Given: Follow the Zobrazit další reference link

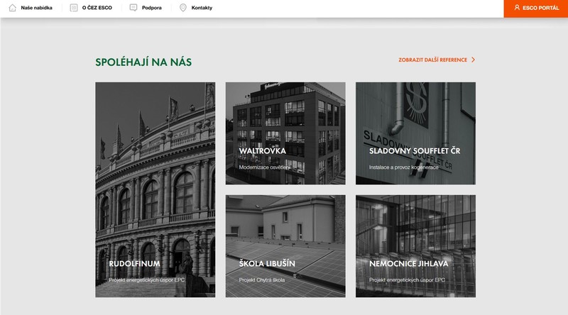Looking at the screenshot, I should pos(437,60).
